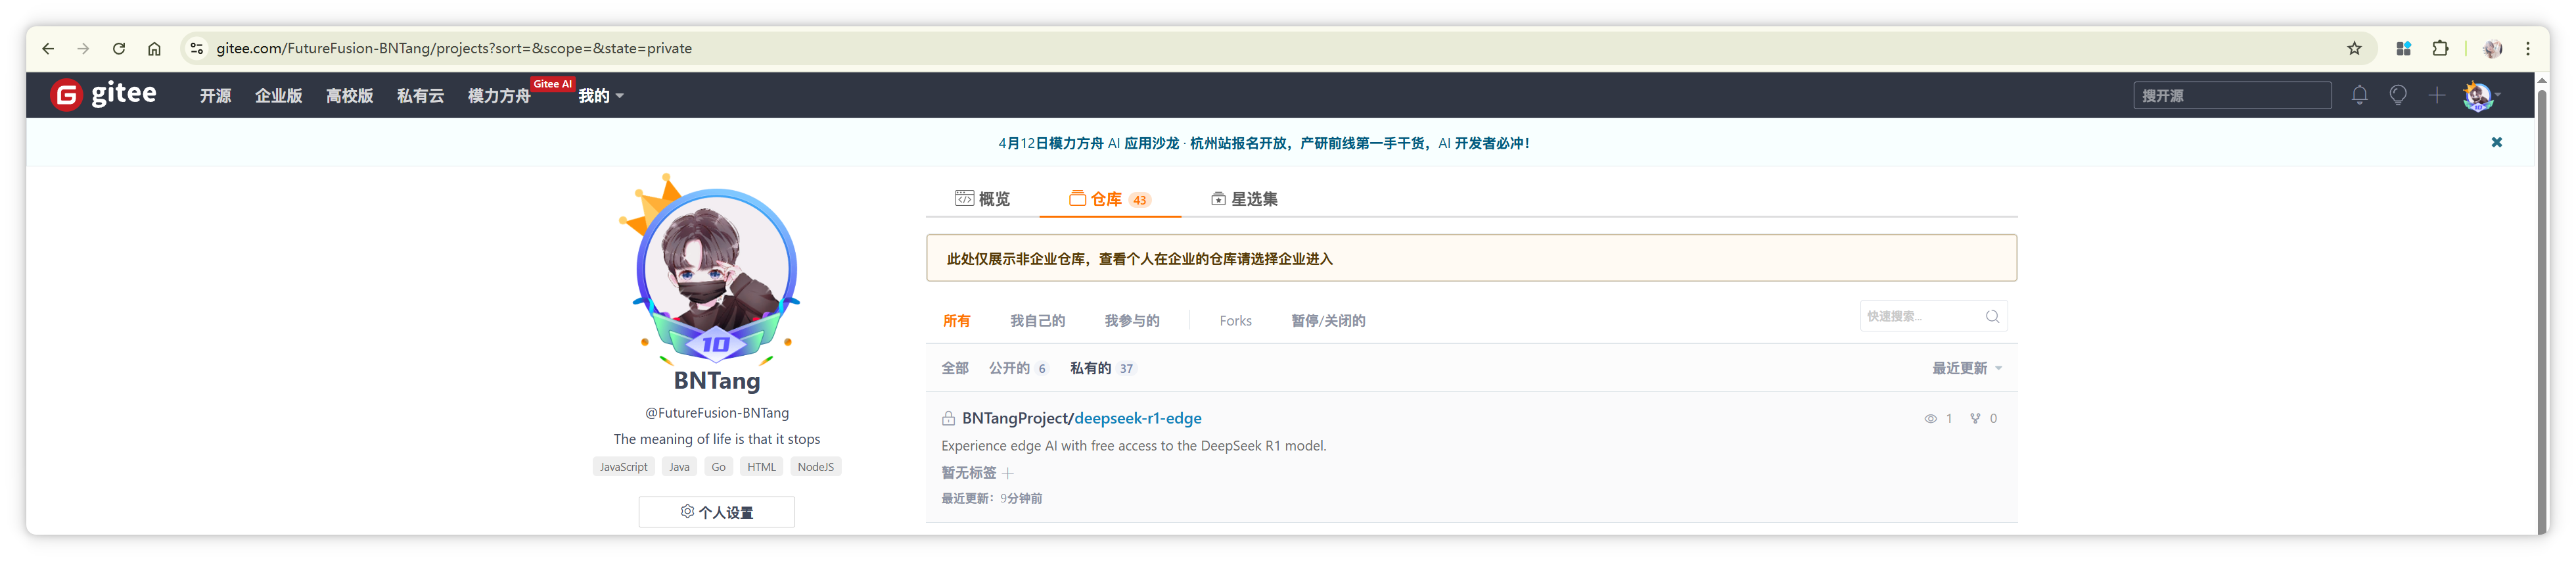2576x561 pixels.
Task: Open the browser extensions puzzle icon
Action: click(x=2440, y=48)
